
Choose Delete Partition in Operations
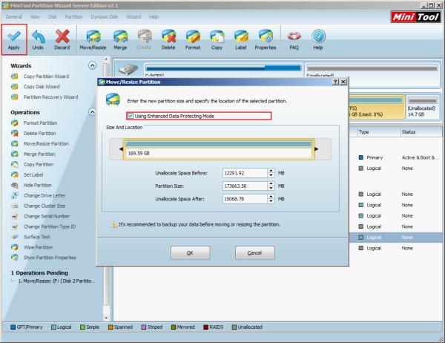[39, 134]
